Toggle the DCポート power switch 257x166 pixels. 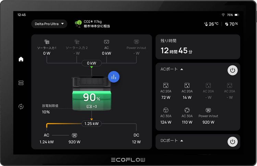[x=233, y=141]
